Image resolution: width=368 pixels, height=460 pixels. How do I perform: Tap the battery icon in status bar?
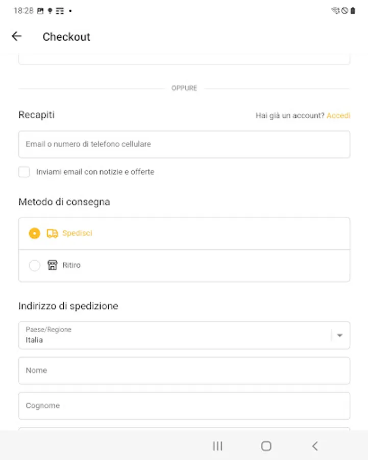353,10
